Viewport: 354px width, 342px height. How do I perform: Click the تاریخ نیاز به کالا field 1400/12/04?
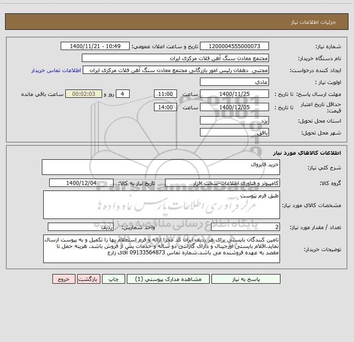81,183
